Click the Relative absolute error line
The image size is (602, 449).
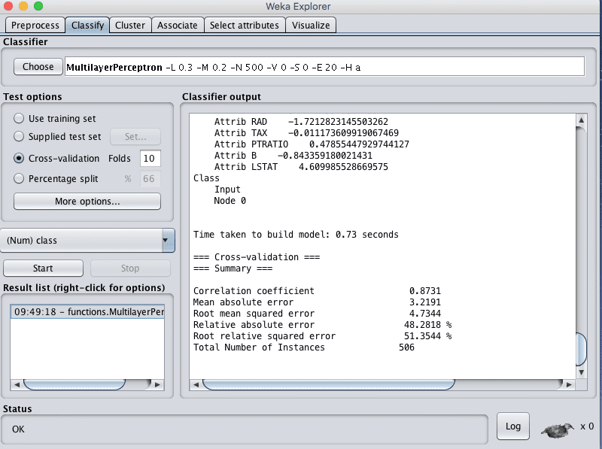click(x=323, y=325)
